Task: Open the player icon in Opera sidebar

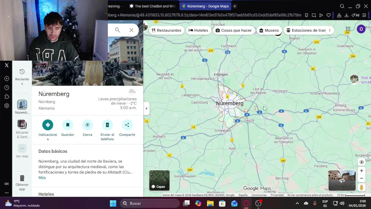Action: click(x=7, y=79)
